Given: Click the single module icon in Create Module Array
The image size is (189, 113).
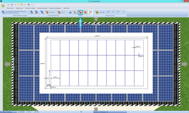Looking at the screenshot, I should point(42,12).
